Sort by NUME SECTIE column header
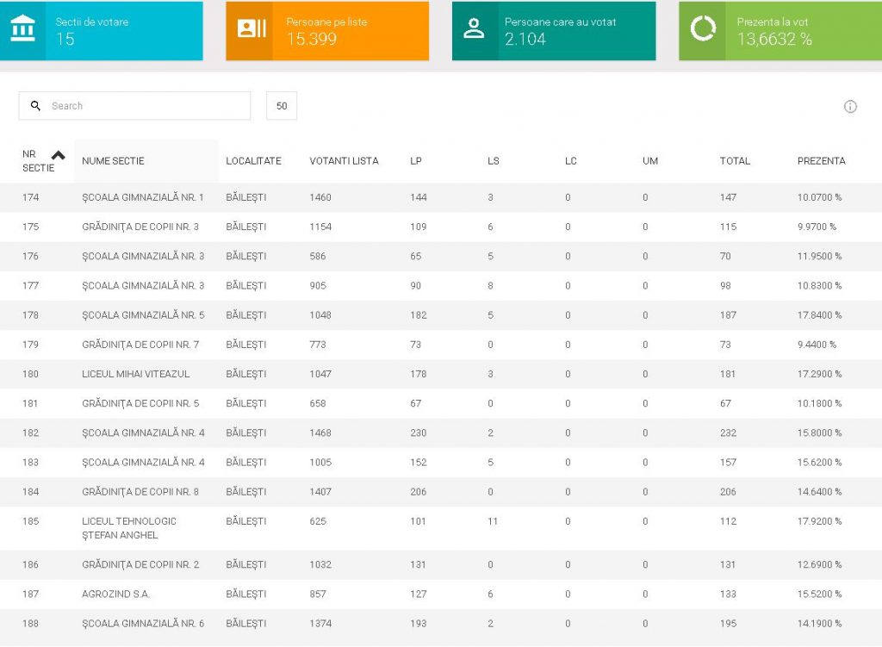Viewport: 882px width, 647px height. (x=113, y=161)
